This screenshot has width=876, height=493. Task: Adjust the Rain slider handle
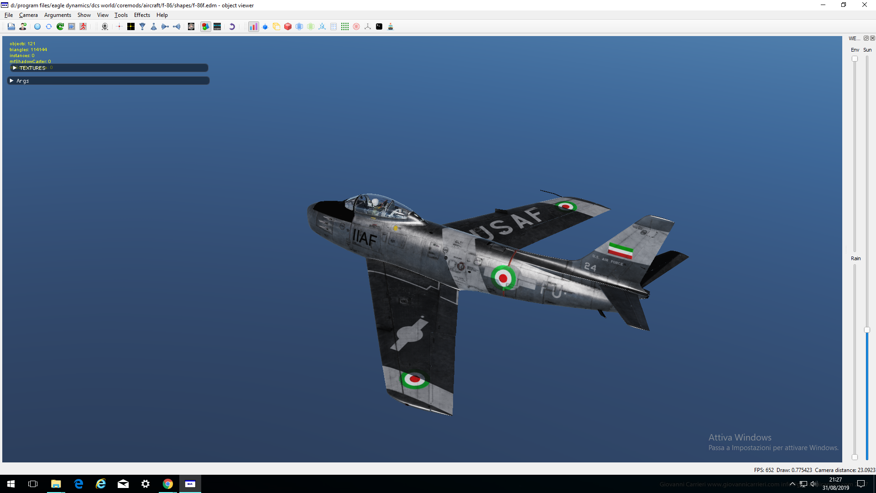click(x=855, y=457)
